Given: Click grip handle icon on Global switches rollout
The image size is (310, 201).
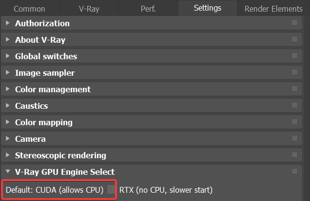Looking at the screenshot, I should pyautogui.click(x=294, y=56).
